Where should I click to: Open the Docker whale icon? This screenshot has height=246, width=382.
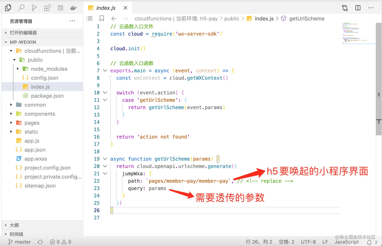click(74, 8)
